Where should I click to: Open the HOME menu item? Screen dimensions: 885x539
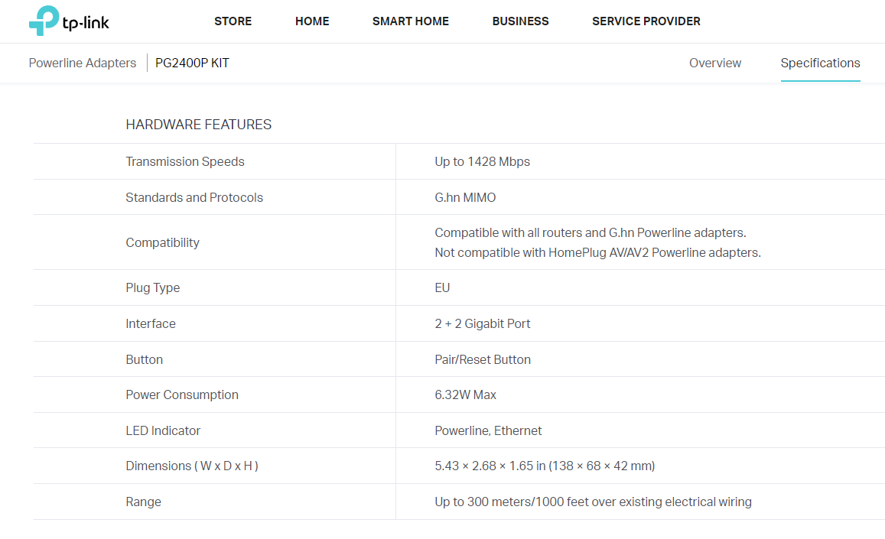[x=312, y=21]
